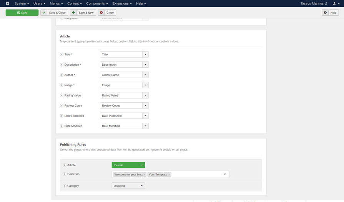Click info icon beside Date Published
The image size is (344, 202).
pyautogui.click(x=61, y=116)
